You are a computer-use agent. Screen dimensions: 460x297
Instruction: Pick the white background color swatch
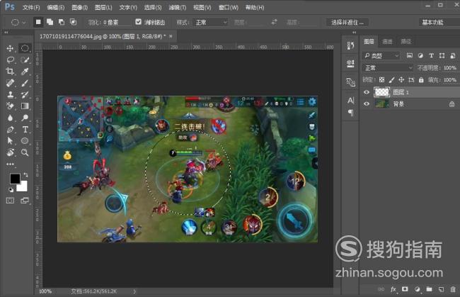[x=23, y=187]
